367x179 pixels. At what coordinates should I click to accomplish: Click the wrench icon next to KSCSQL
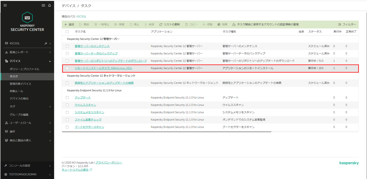tap(45, 43)
